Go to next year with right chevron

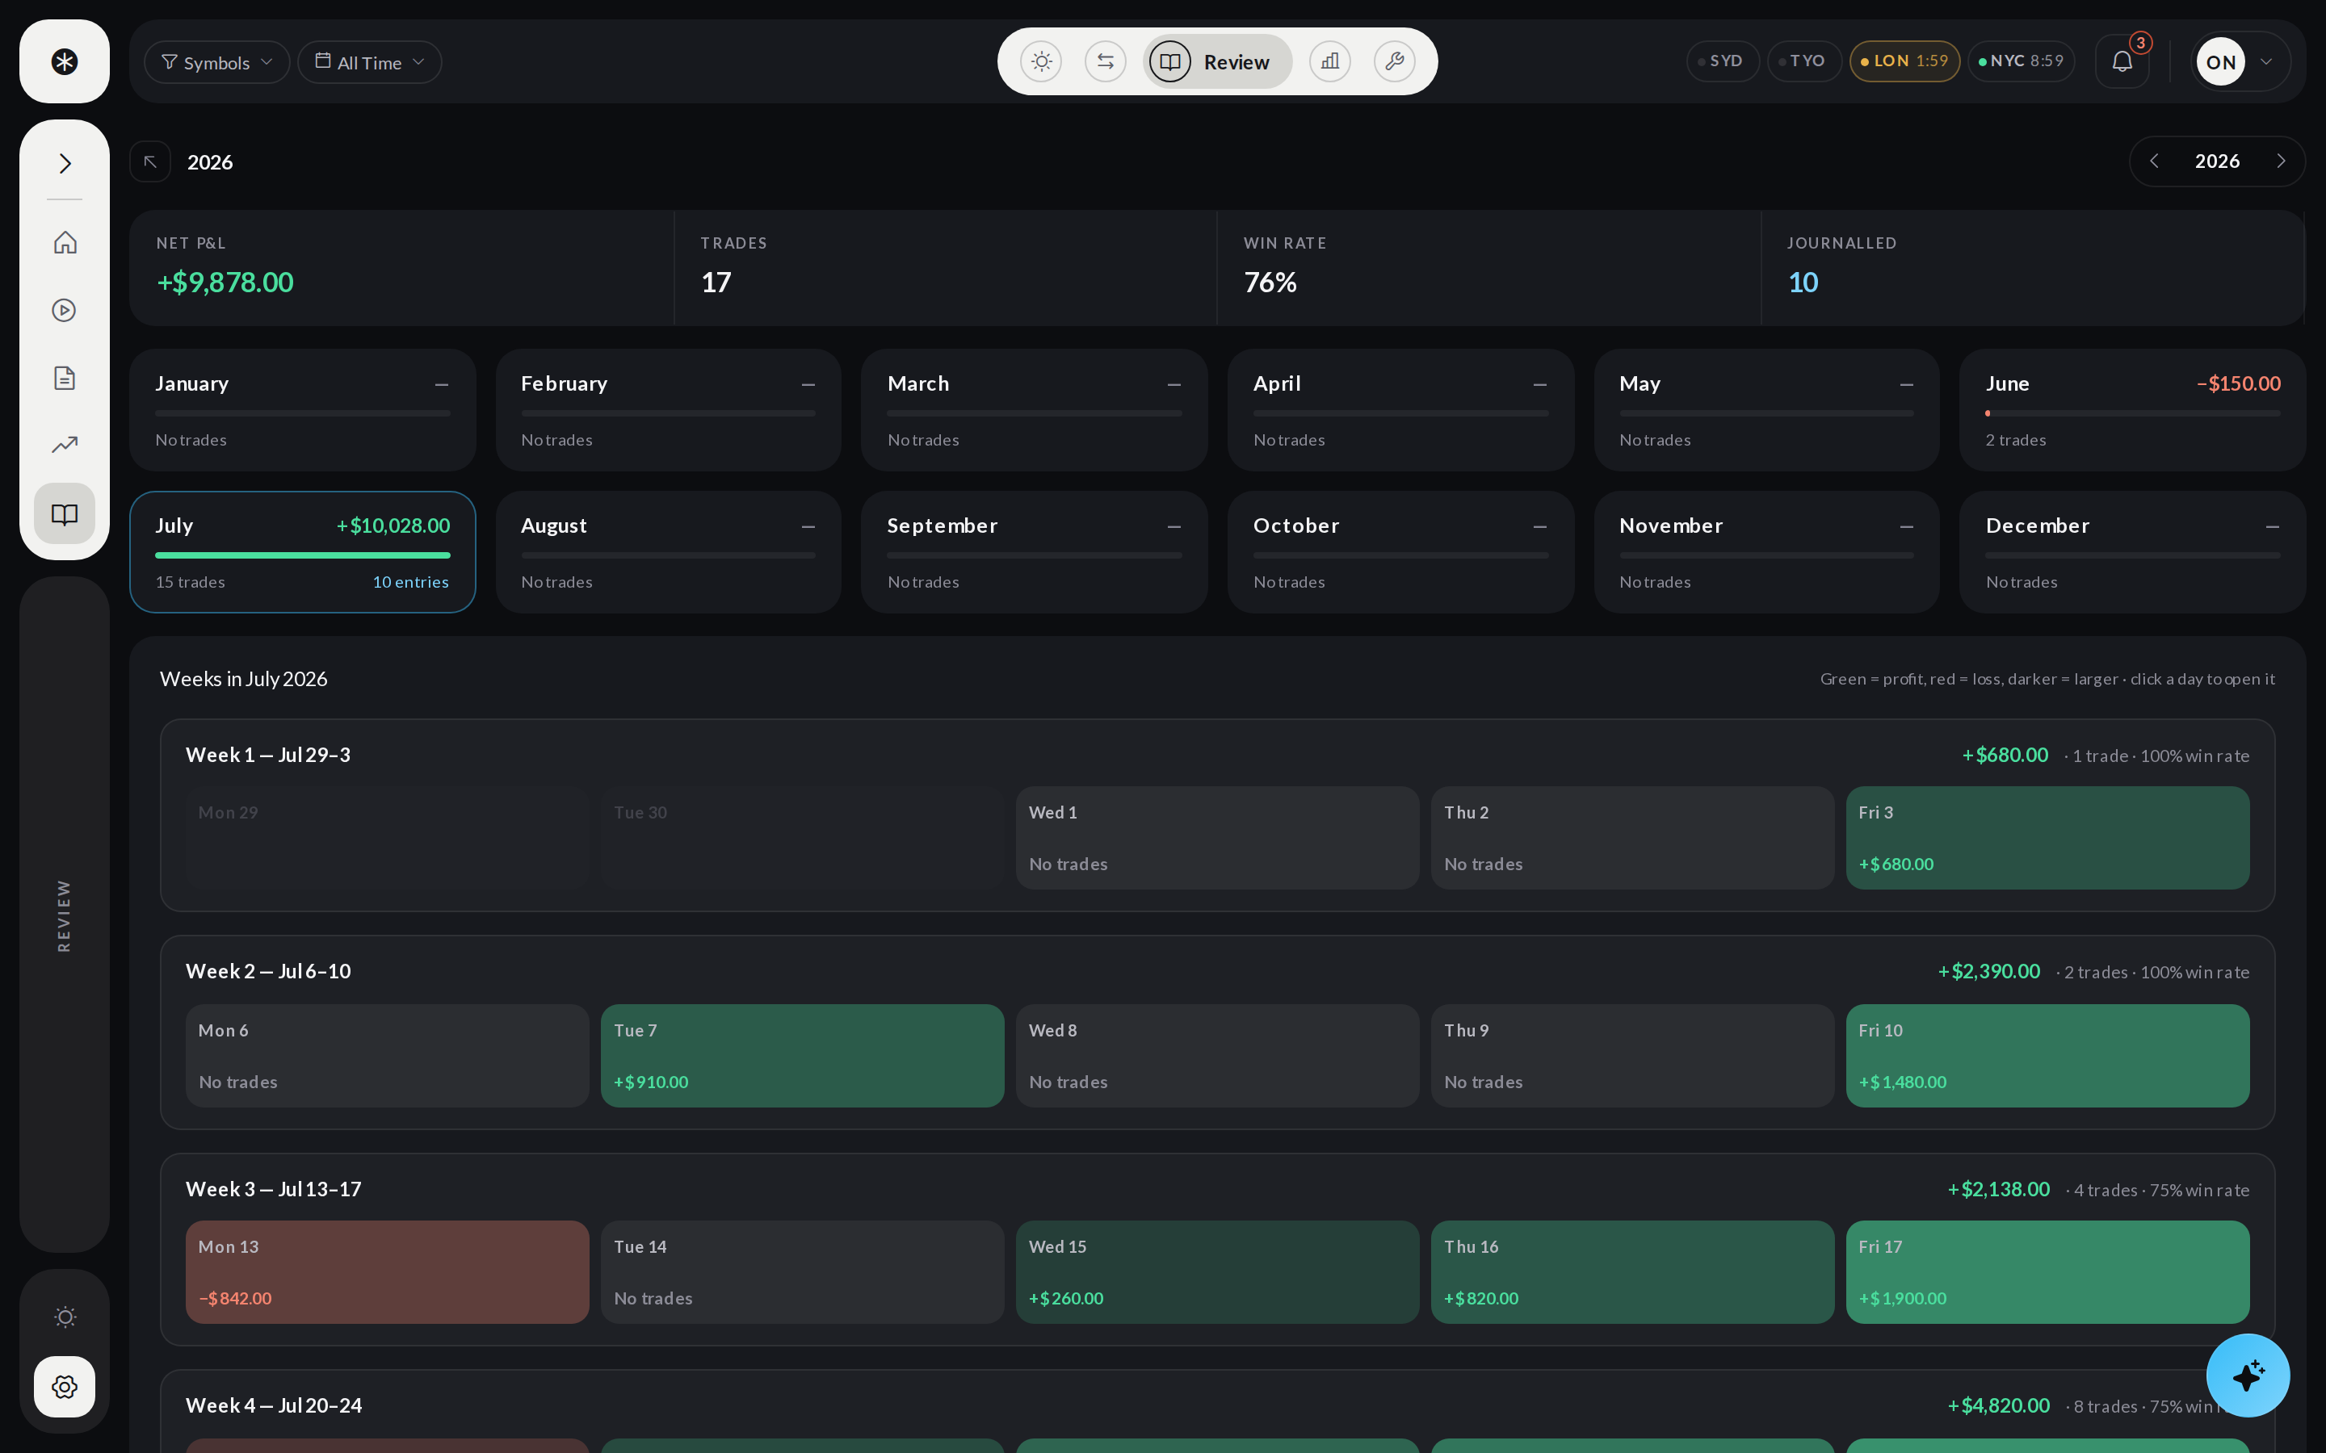[x=2281, y=161]
